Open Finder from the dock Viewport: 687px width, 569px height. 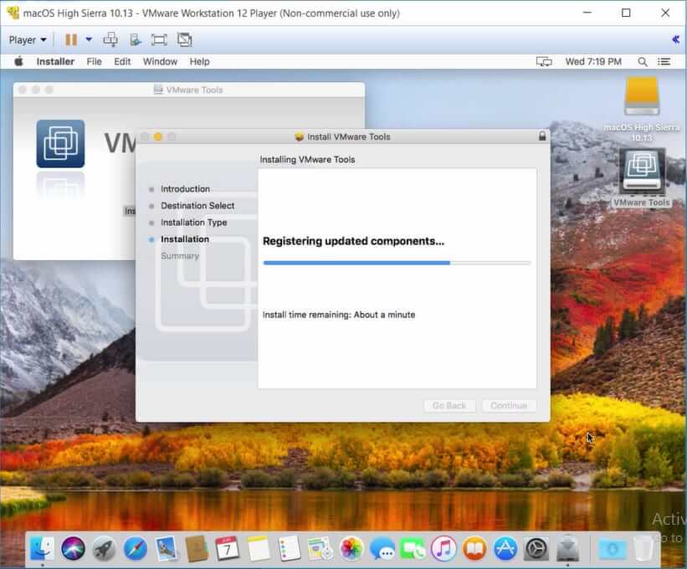pos(42,548)
